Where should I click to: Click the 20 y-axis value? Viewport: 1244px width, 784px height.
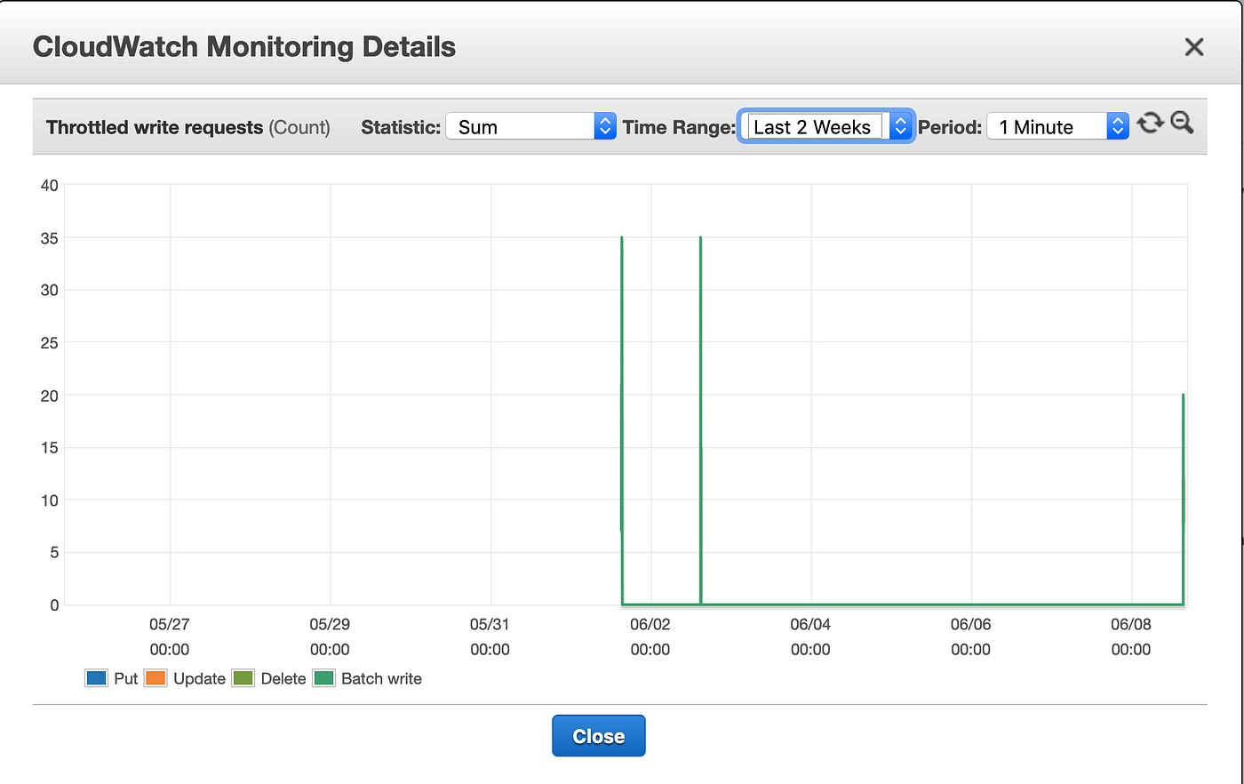tap(50, 395)
